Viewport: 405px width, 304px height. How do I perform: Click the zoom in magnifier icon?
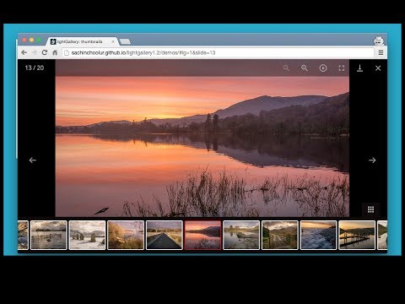(305, 68)
